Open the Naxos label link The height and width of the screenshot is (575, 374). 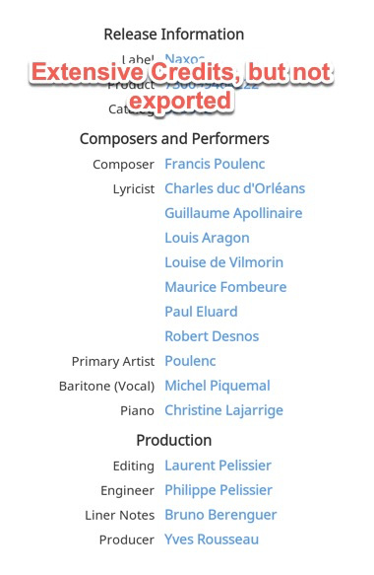tap(184, 58)
